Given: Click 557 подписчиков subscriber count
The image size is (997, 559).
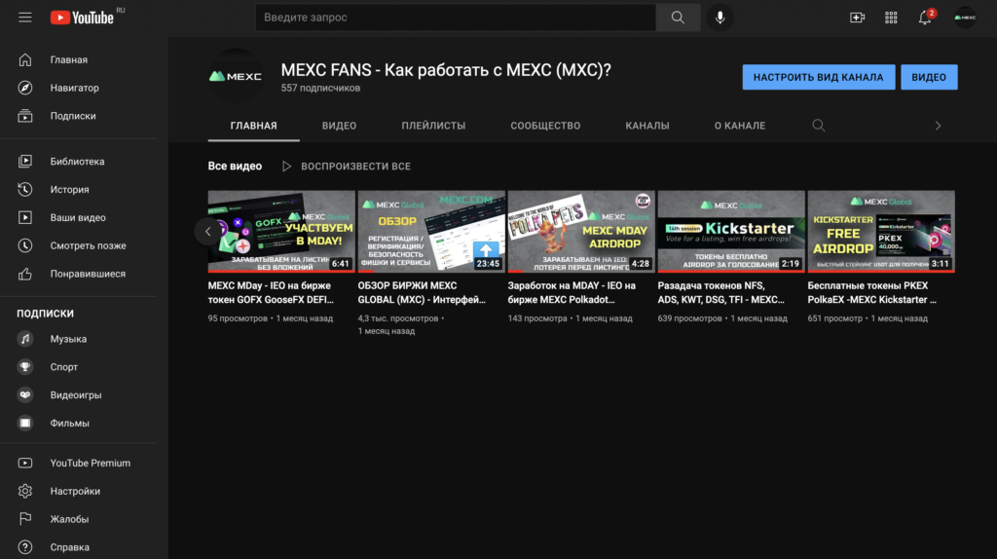Looking at the screenshot, I should pyautogui.click(x=320, y=88).
